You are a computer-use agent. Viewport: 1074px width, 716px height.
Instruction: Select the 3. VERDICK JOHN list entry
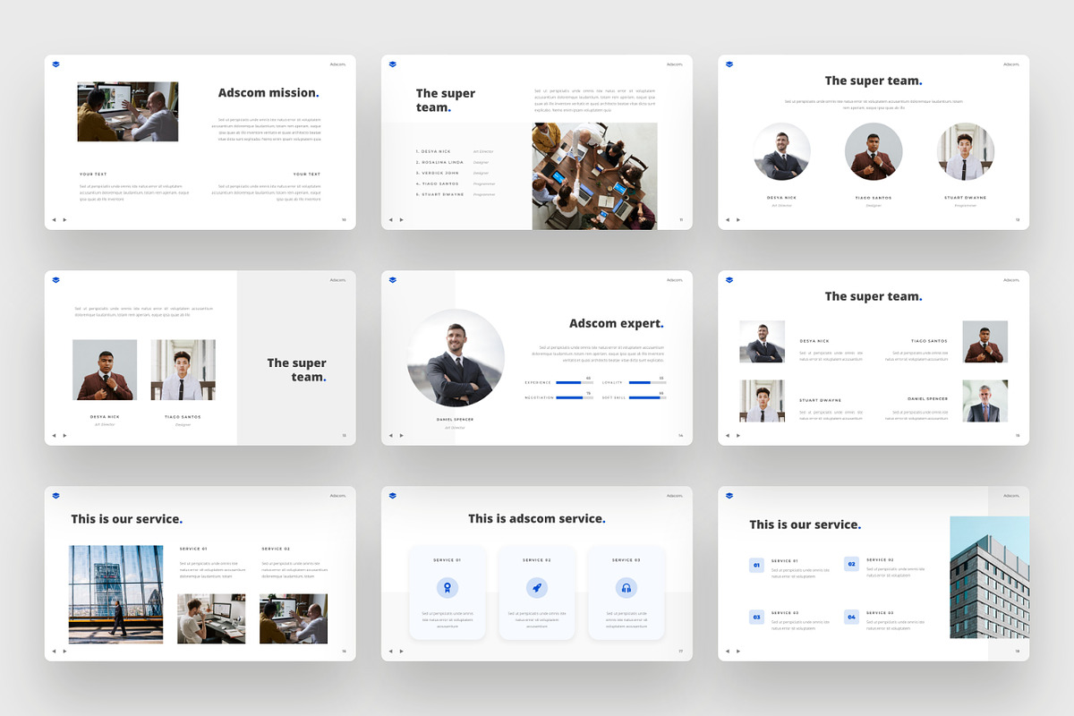point(437,173)
